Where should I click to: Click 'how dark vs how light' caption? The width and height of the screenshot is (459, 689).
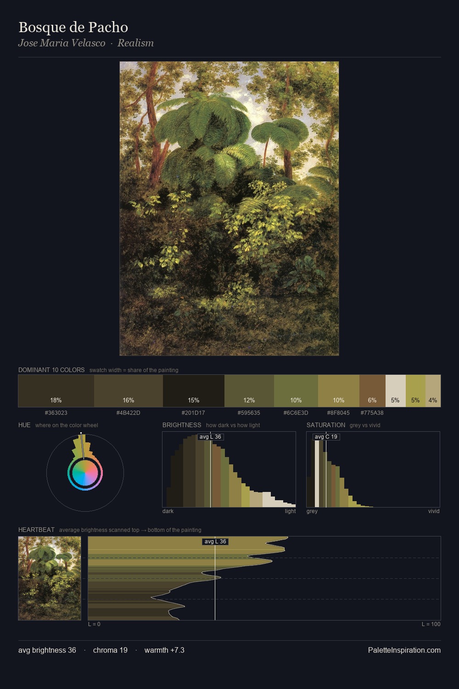233,425
